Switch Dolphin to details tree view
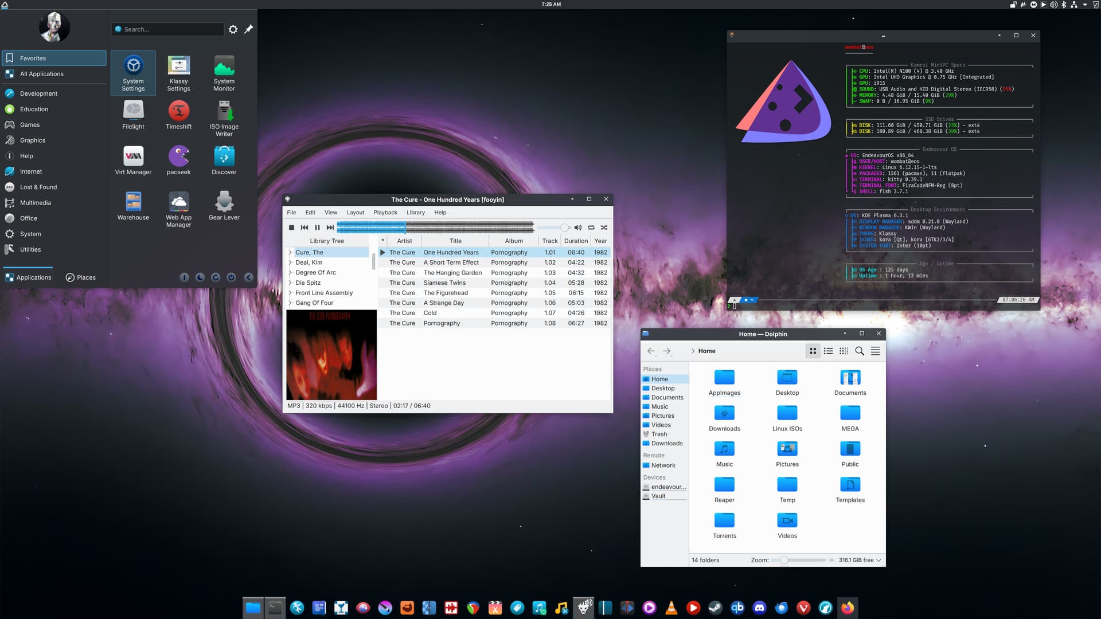 tap(844, 351)
